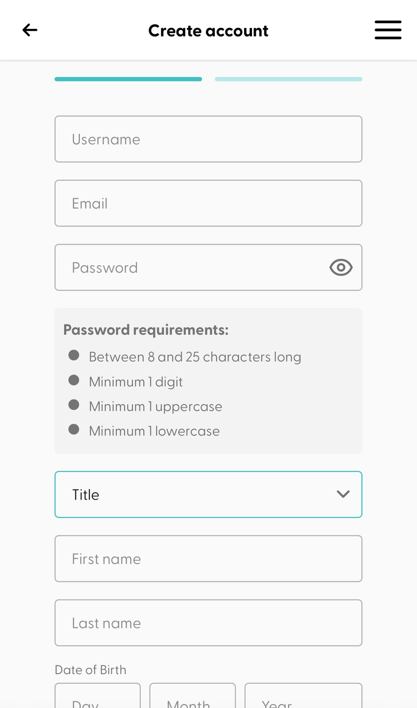
Task: Open the hamburger menu
Action: [388, 30]
